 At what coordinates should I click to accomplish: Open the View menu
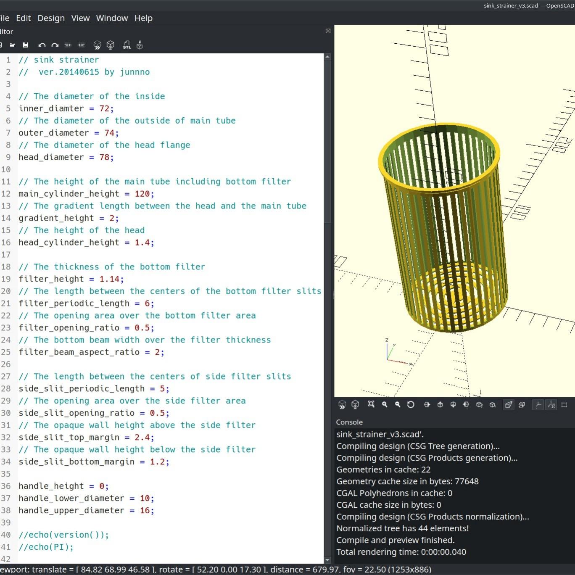pyautogui.click(x=80, y=18)
